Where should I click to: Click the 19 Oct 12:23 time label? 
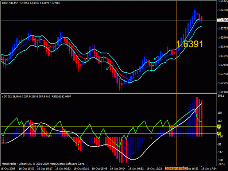154,169
